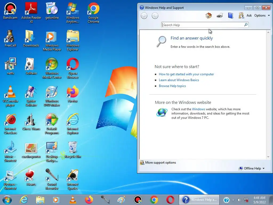
Task: Open the Windows Start menu orb
Action: 7,200
